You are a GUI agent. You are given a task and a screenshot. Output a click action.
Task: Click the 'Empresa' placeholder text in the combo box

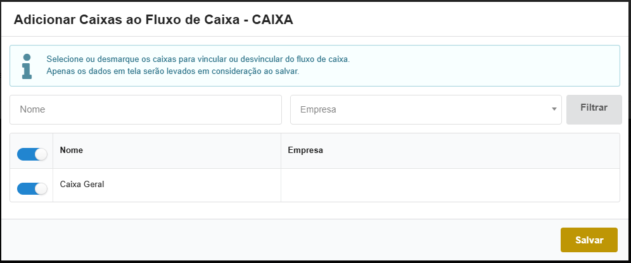[317, 109]
